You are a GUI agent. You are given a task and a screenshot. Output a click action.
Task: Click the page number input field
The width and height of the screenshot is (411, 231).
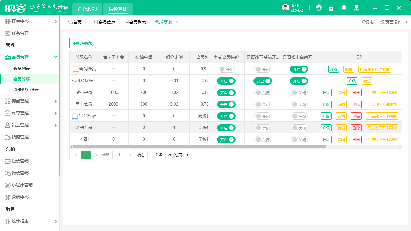(118, 155)
